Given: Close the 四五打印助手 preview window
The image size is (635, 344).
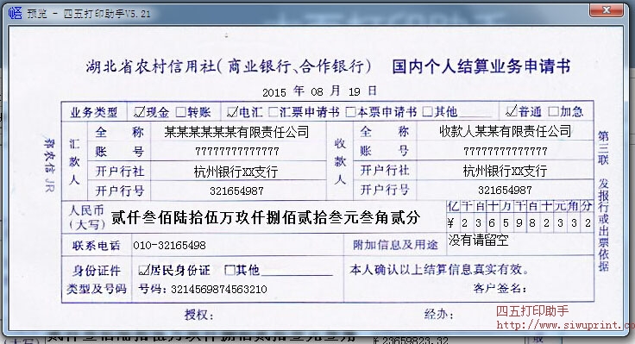Looking at the screenshot, I should [606, 10].
